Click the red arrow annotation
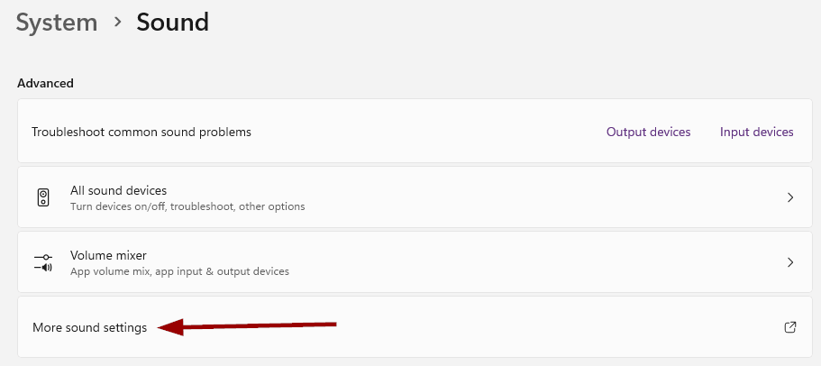Viewport: 821px width, 366px height. point(247,327)
